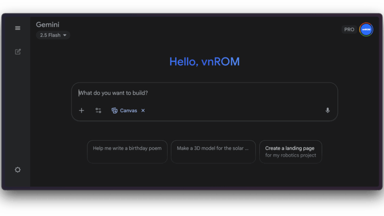The height and width of the screenshot is (216, 384).
Task: Click the Hello, vnROM greeting
Action: tap(204, 61)
